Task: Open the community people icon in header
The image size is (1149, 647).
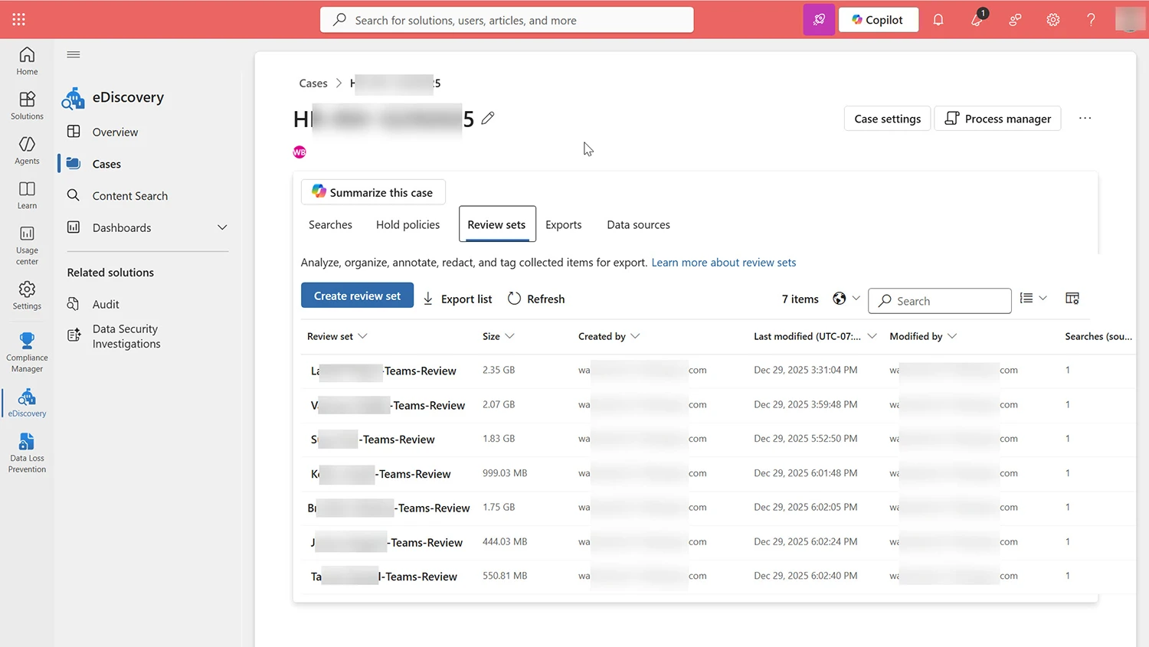Action: (1015, 20)
